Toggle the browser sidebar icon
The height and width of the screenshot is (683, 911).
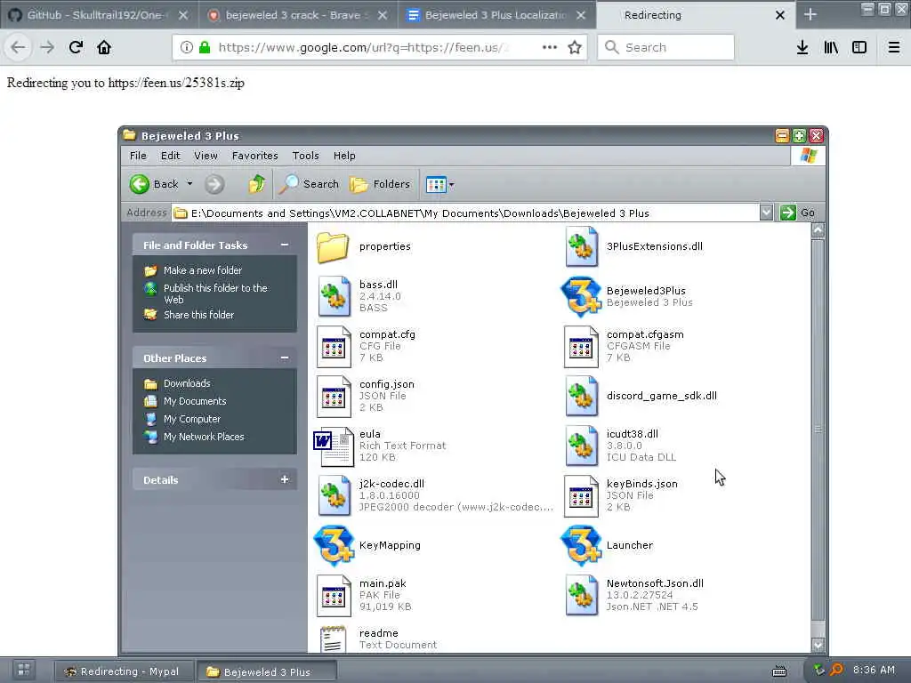(x=859, y=47)
